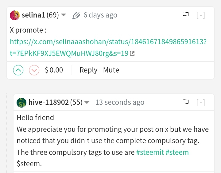Open the selina1 username link
Viewport: 221px width, 173px height.
[x=33, y=15]
